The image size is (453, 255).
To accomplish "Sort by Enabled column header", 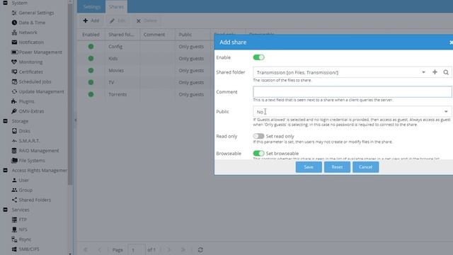I will coord(91,35).
